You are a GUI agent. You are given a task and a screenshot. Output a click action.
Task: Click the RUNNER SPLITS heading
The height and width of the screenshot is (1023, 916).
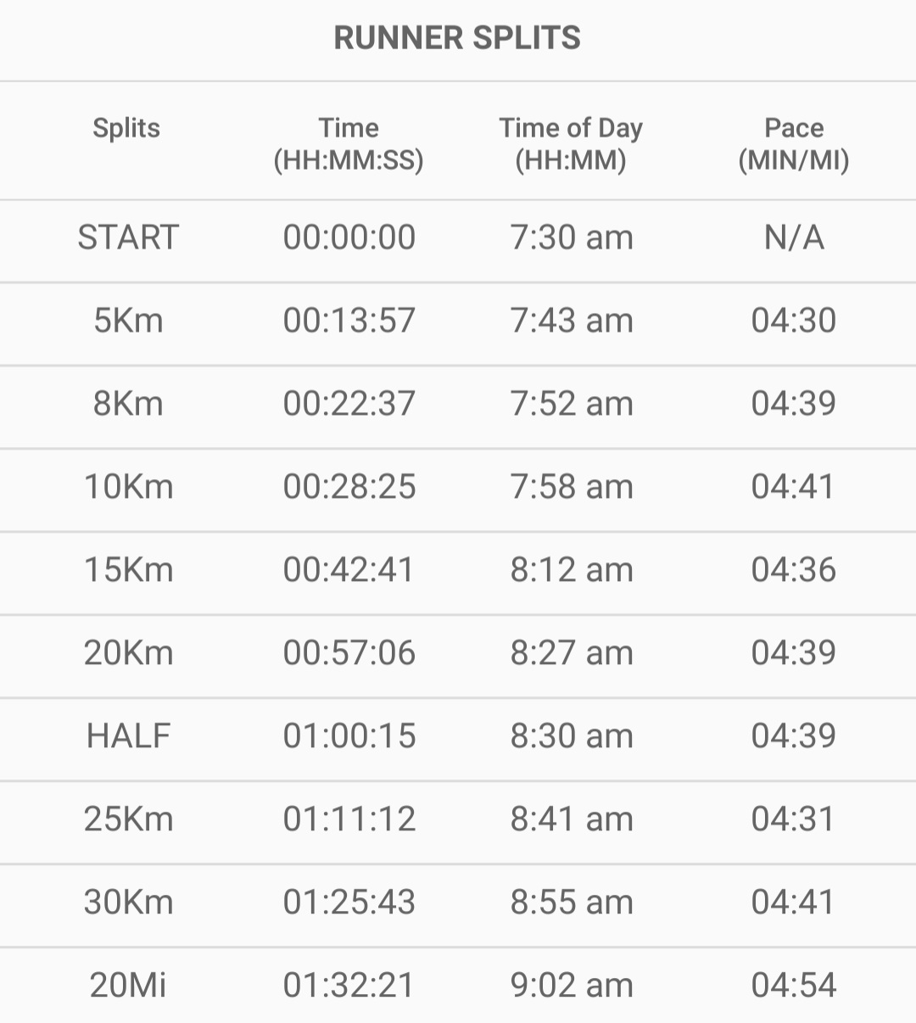coord(457,38)
